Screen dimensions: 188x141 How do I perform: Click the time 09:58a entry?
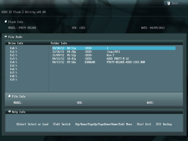click(71, 62)
